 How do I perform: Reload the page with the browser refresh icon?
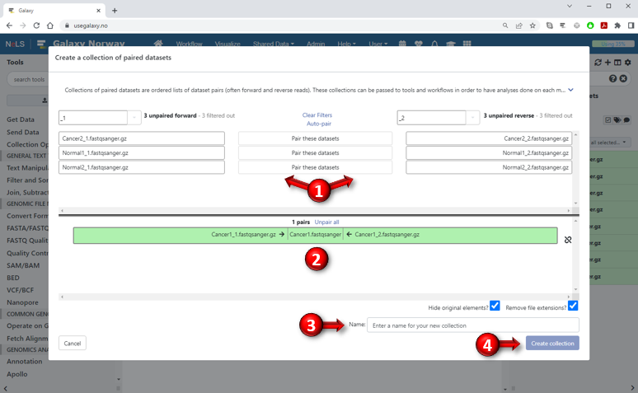pyautogui.click(x=36, y=26)
